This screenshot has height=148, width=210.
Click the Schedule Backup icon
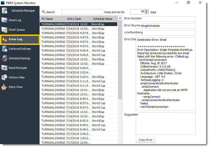pyautogui.click(x=5, y=59)
